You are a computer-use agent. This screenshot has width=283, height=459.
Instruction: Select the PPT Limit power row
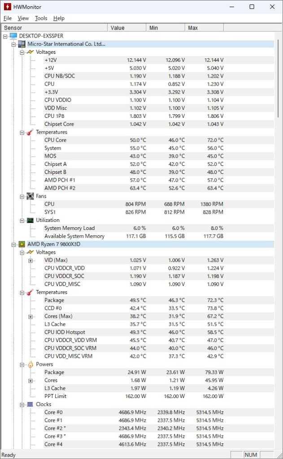[x=158, y=396]
